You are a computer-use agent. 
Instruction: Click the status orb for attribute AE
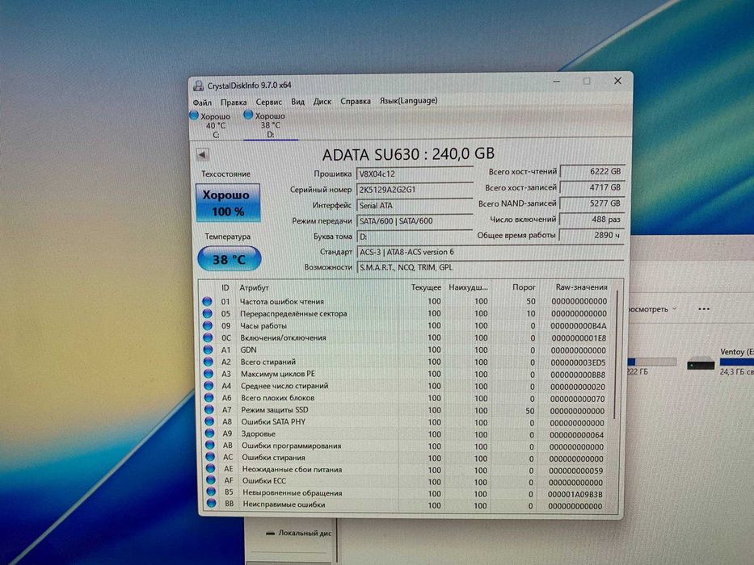tap(211, 468)
